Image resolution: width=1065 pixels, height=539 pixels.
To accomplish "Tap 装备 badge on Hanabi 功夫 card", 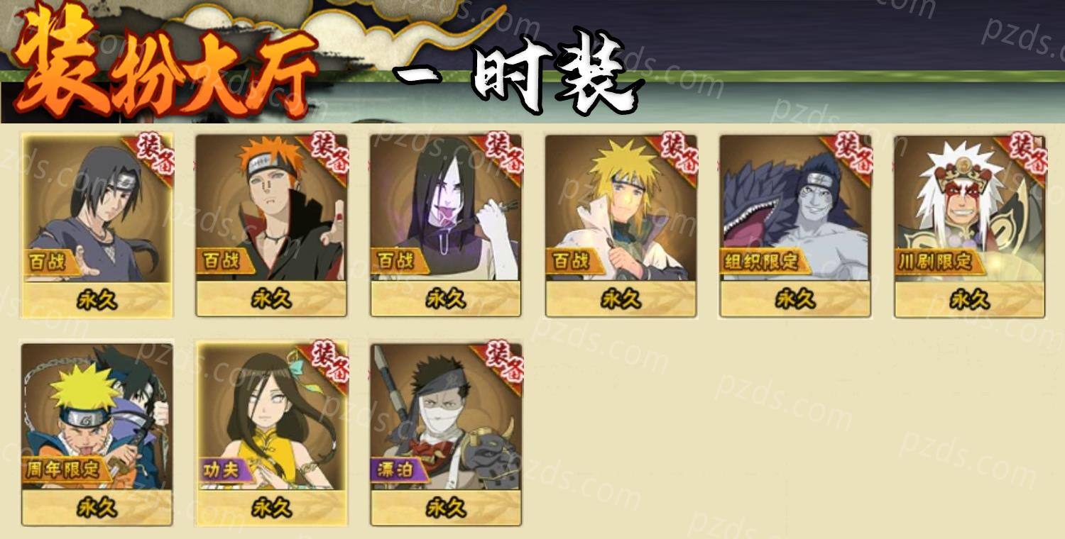I will click(x=327, y=362).
